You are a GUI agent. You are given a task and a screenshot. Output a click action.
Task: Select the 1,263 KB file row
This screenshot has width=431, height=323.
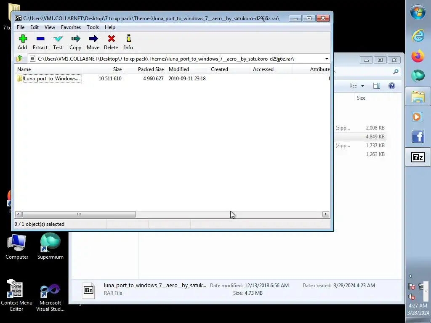(x=360, y=154)
